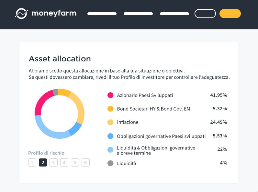This screenshot has width=258, height=192.
Task: Open the second navigation placeholder item
Action: point(138,14)
